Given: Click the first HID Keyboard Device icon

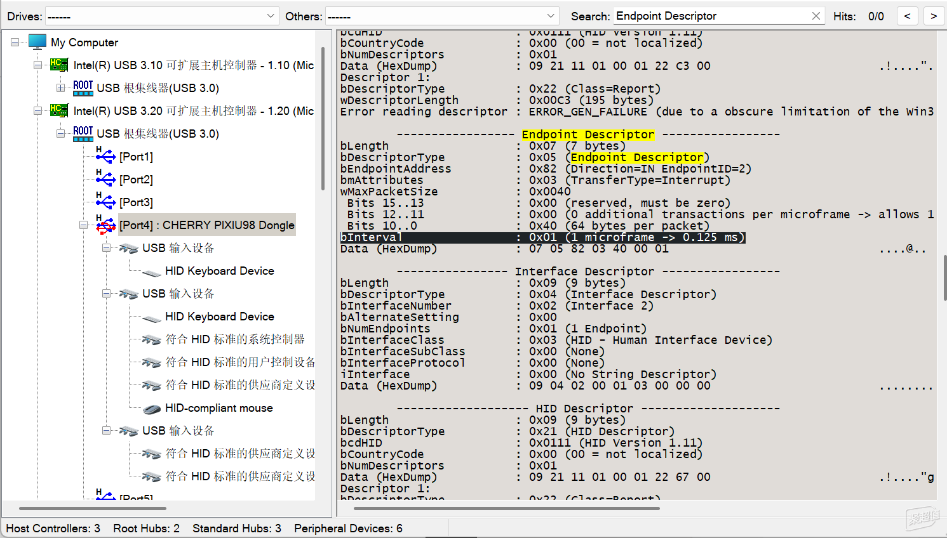Looking at the screenshot, I should pyautogui.click(x=152, y=272).
